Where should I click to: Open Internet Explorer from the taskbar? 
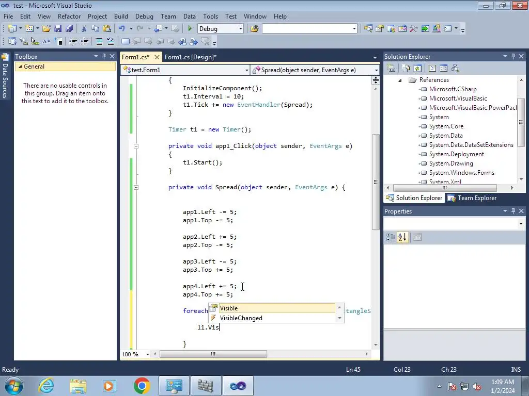(x=46, y=386)
